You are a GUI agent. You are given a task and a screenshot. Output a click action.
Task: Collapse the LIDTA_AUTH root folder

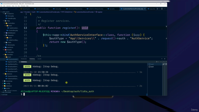(x=1, y=12)
